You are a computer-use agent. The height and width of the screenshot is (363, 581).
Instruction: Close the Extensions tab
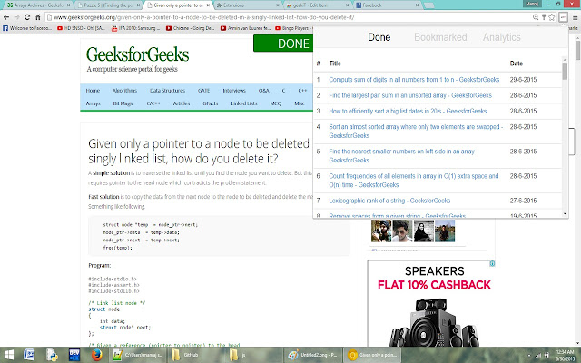click(x=278, y=5)
